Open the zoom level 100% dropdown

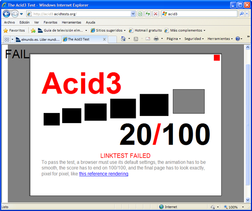click(x=233, y=207)
